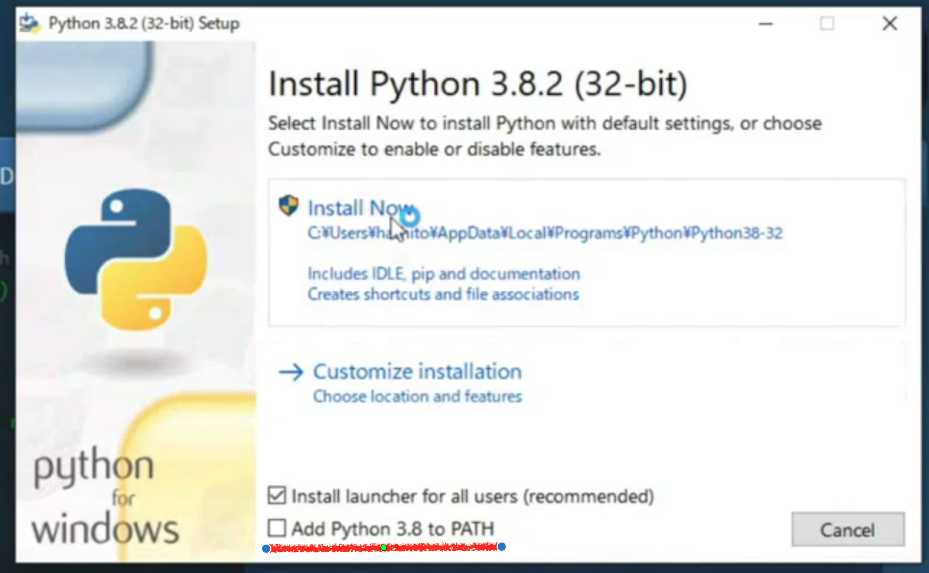Enable the Add Python 3.8 to PATH checkbox
The width and height of the screenshot is (929, 573).
click(x=277, y=528)
